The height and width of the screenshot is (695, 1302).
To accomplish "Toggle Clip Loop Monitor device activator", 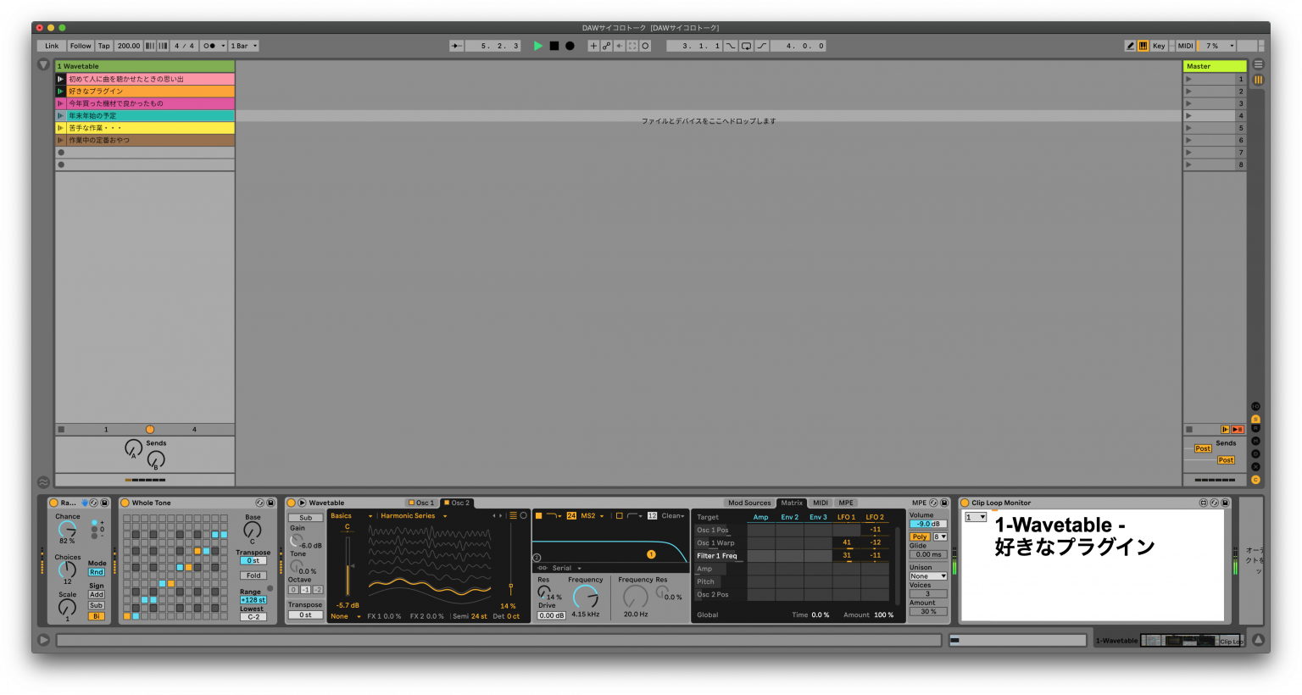I will tap(965, 503).
